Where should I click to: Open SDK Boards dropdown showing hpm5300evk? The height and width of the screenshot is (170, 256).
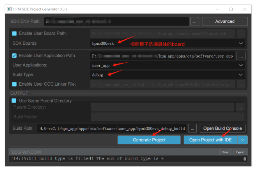click(x=168, y=43)
